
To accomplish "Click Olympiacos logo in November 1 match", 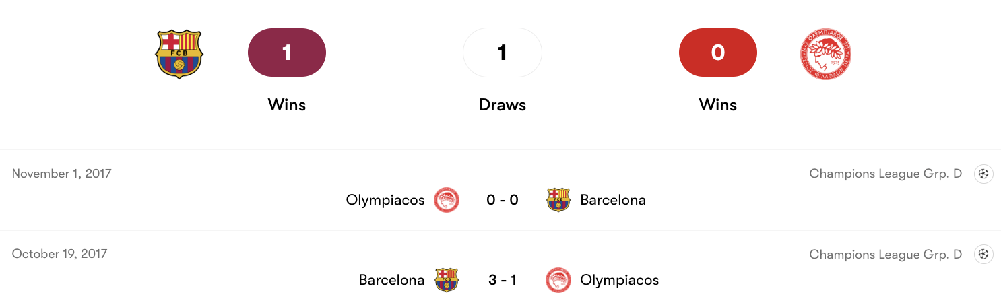I will coord(447,200).
